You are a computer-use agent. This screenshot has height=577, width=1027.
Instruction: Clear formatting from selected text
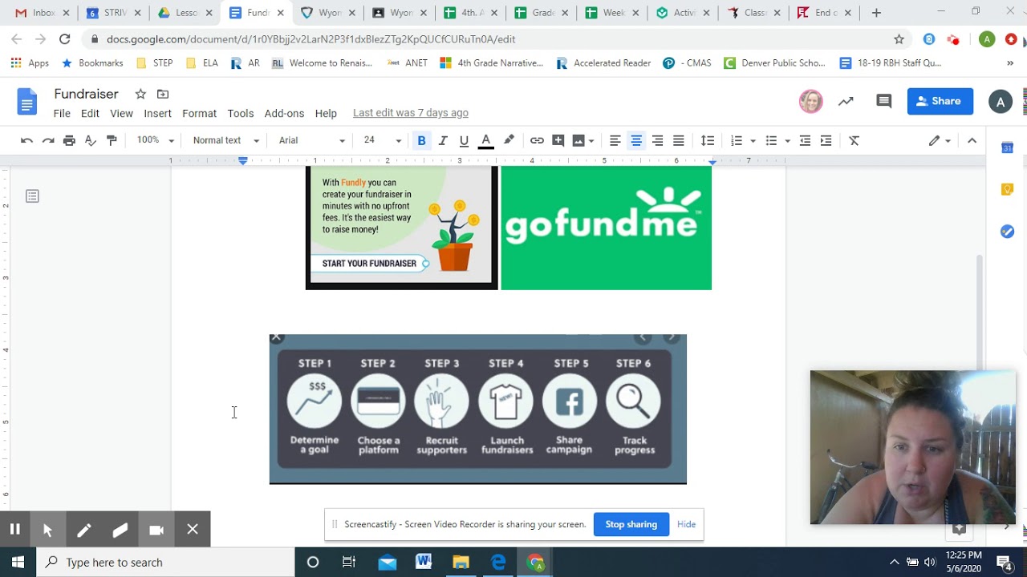pyautogui.click(x=854, y=140)
